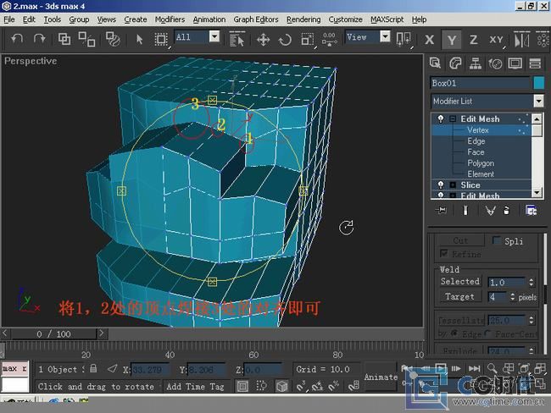Click Weld Selected value spinner arrows
Viewport: 551px width, 413px height.
(532, 282)
